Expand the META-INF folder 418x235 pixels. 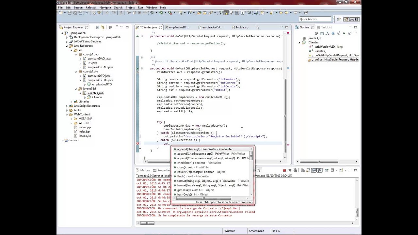click(x=72, y=119)
